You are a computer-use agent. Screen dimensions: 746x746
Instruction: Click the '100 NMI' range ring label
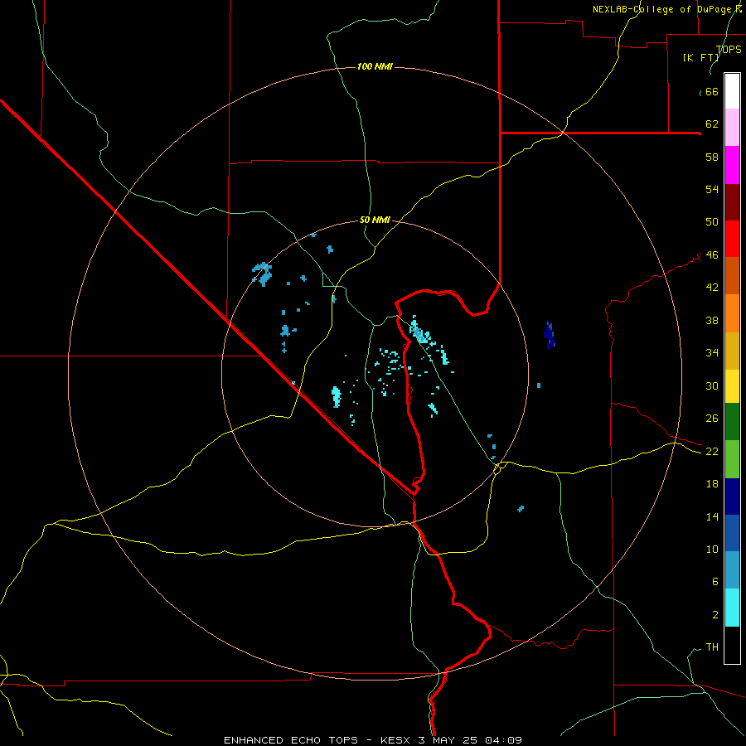[375, 66]
